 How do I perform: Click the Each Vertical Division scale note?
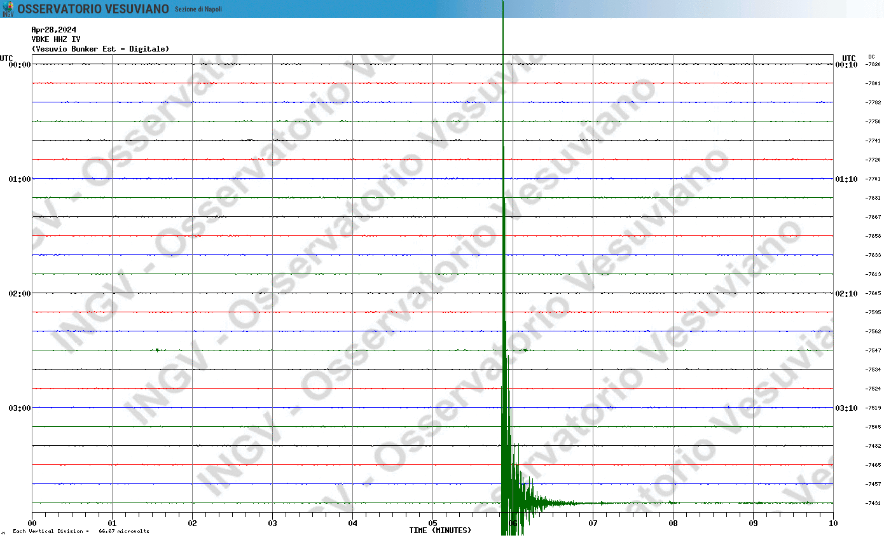[x=81, y=532]
